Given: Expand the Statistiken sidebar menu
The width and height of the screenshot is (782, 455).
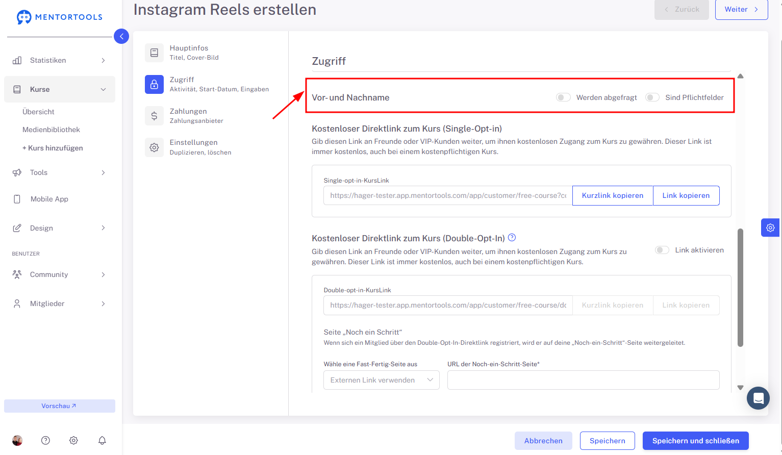Looking at the screenshot, I should pyautogui.click(x=60, y=60).
